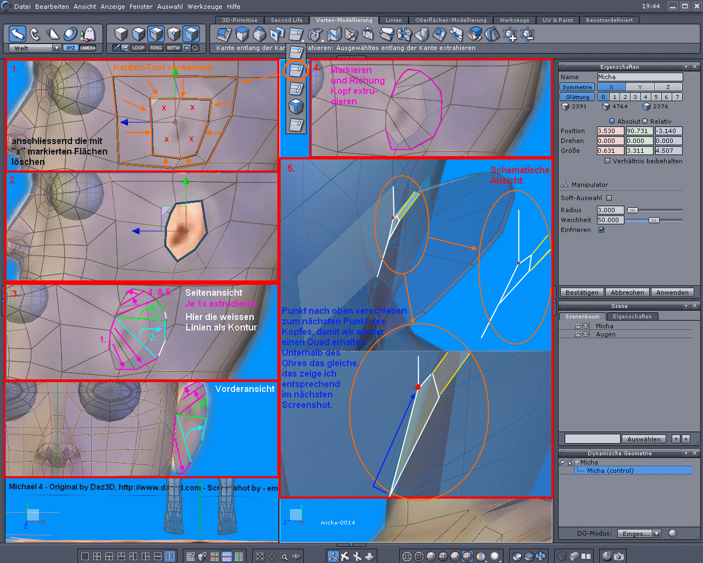The height and width of the screenshot is (563, 703).
Task: Open the Welt coordinate system dropdown
Action: pos(56,48)
